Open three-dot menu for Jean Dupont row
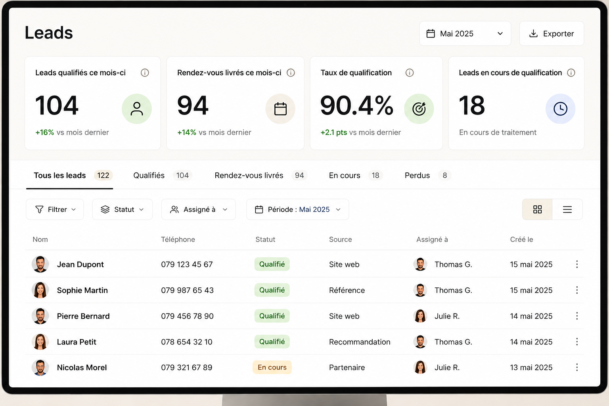Image resolution: width=609 pixels, height=406 pixels. [577, 264]
